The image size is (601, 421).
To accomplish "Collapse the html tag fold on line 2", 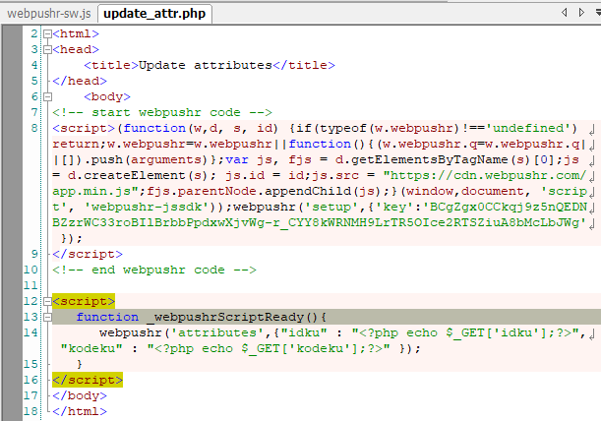I will pyautogui.click(x=47, y=33).
